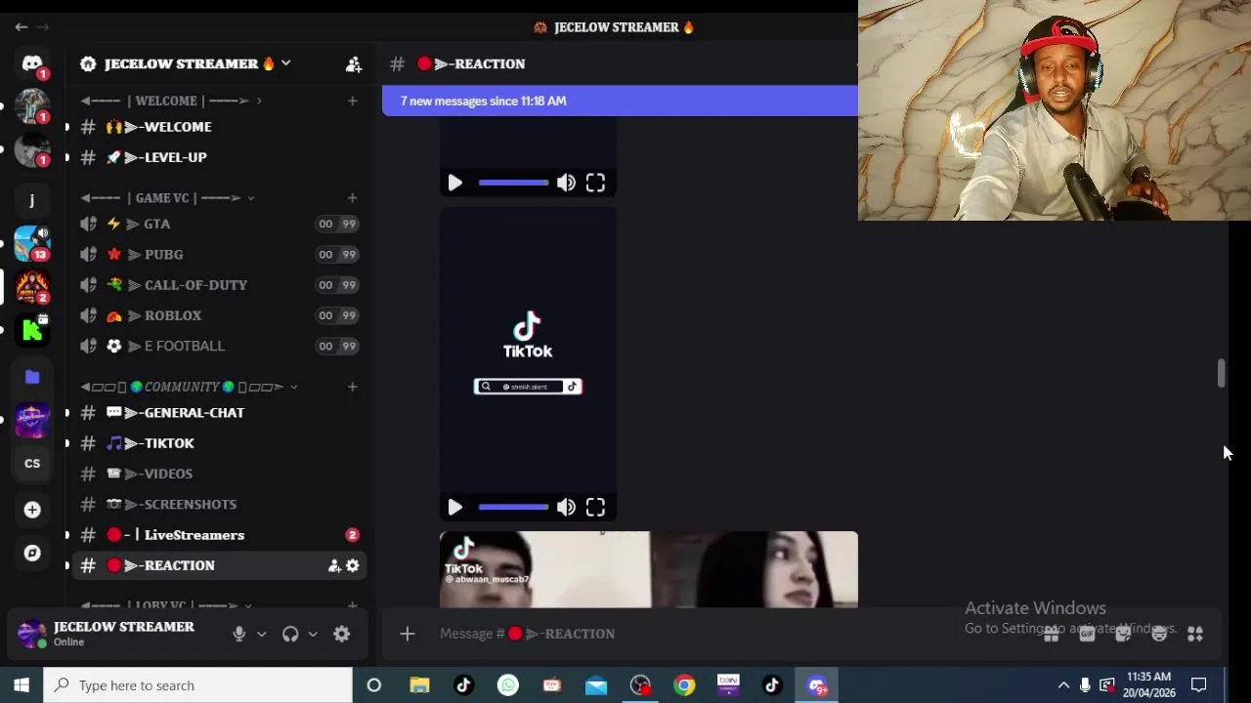Open user settings gear icon

click(341, 635)
